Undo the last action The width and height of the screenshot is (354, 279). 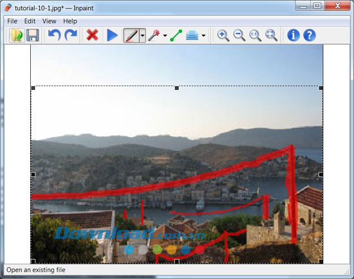(x=54, y=35)
